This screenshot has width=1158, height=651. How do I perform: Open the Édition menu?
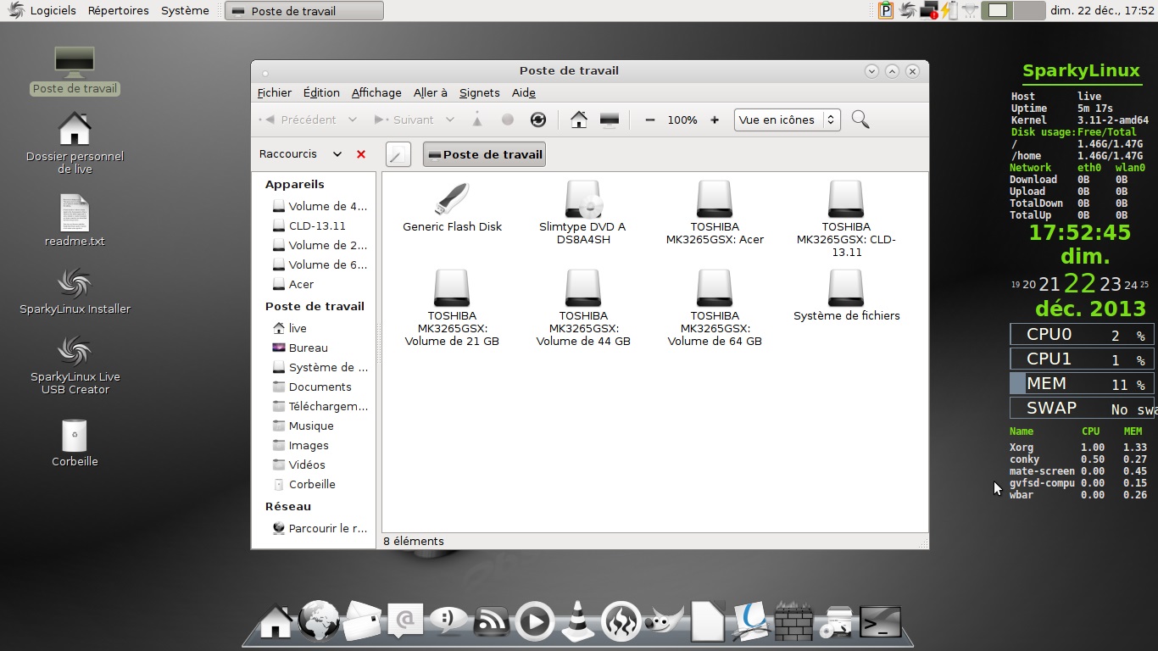(x=321, y=92)
